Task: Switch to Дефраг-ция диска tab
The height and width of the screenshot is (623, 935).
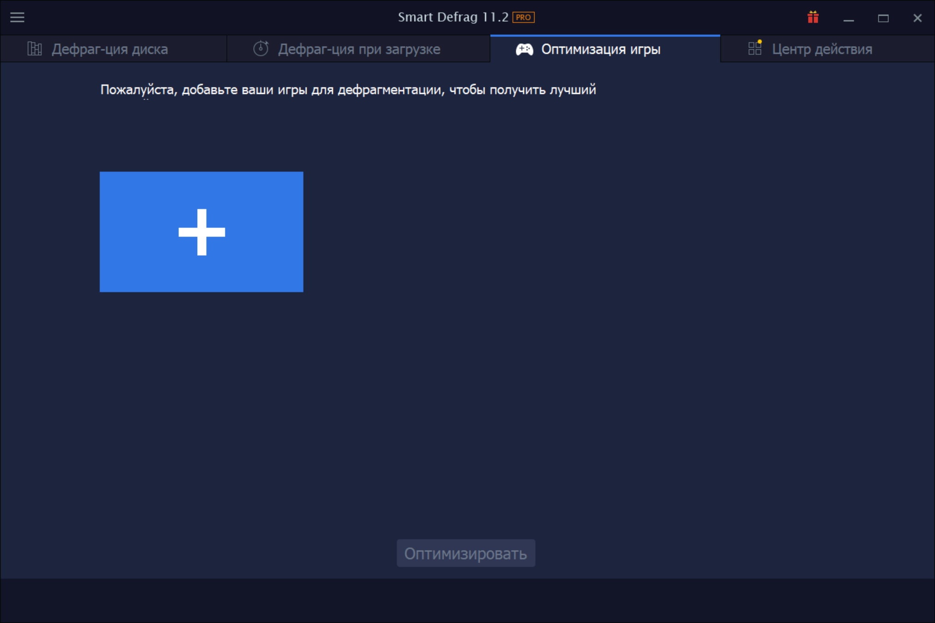Action: coord(109,49)
